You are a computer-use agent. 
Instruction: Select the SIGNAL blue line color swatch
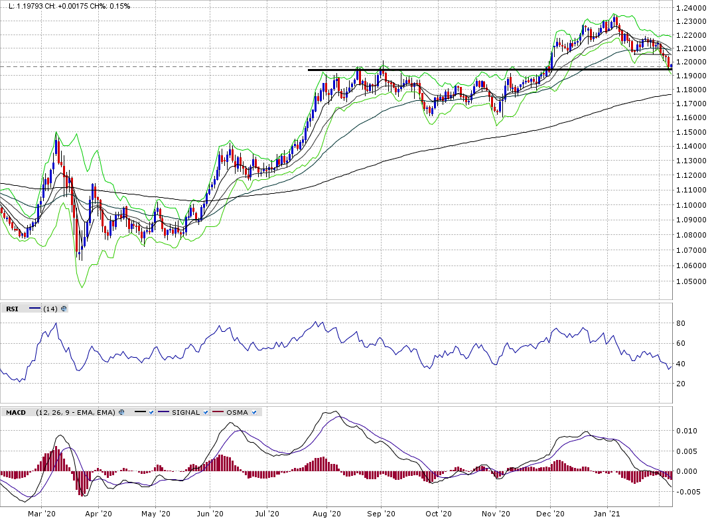click(x=165, y=412)
